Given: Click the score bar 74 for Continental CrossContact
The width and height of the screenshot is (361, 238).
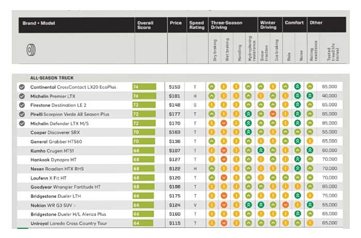Looking at the screenshot, I should coord(144,87).
